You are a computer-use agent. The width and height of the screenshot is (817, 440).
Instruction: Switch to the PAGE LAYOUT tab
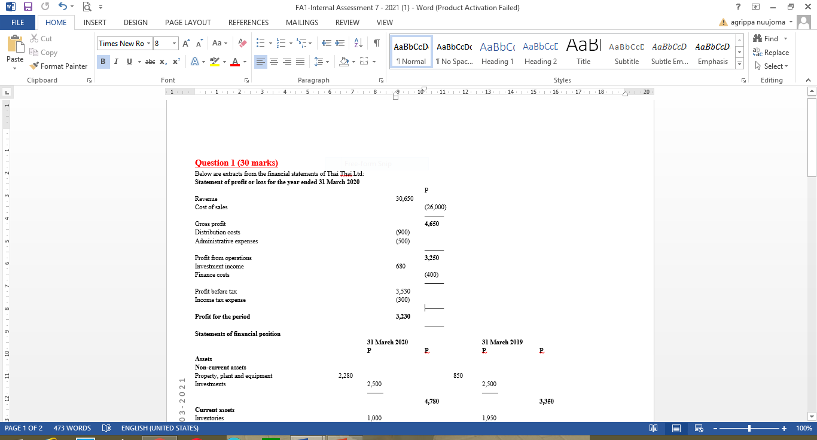[188, 22]
